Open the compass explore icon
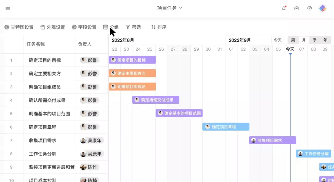The width and height of the screenshot is (334, 182). [309, 8]
